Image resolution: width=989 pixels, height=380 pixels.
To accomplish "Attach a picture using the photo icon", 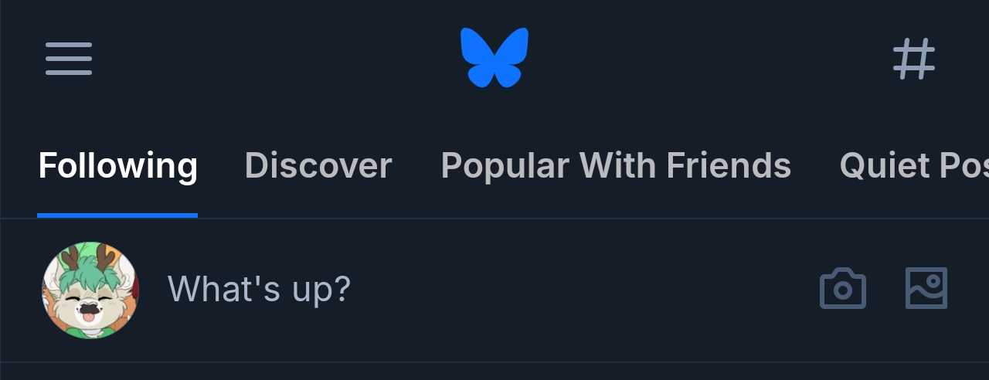I will [926, 289].
